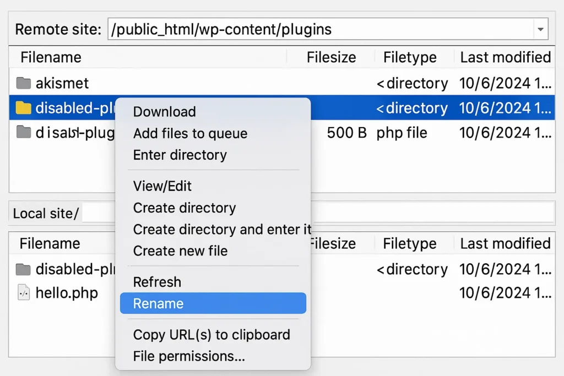The image size is (564, 376).
Task: Click the hello.php file icon
Action: (24, 292)
